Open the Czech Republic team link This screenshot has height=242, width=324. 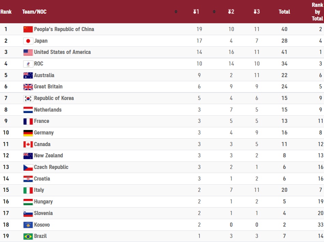[51, 167]
